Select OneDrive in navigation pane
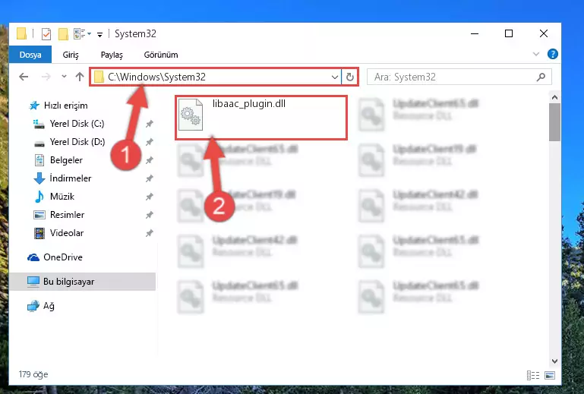 click(x=62, y=257)
